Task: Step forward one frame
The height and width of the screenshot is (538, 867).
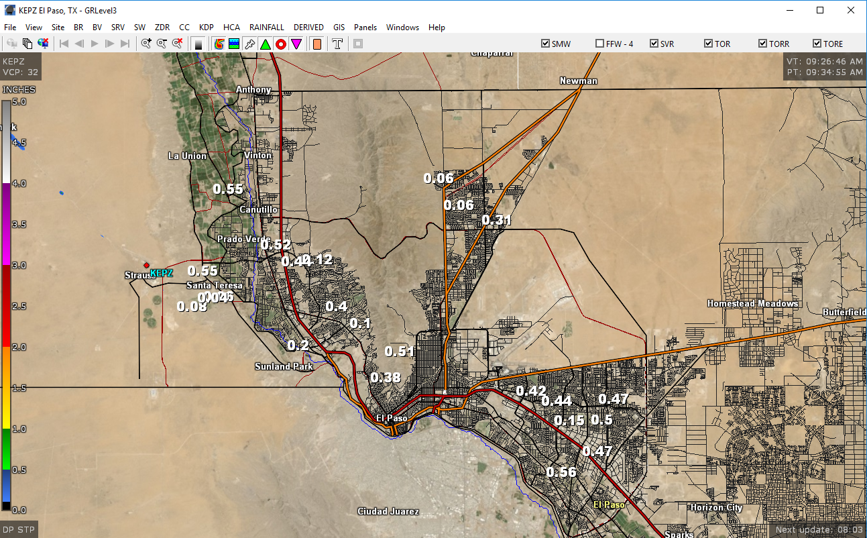Action: [x=110, y=44]
